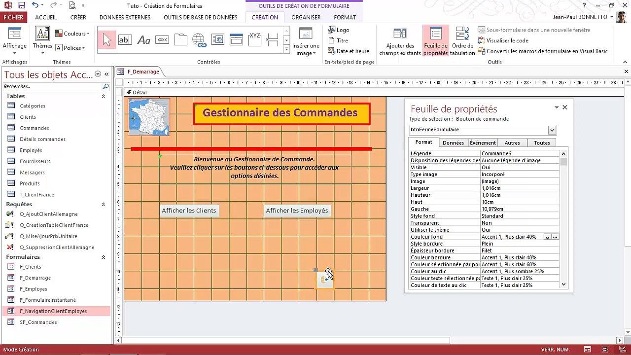Click the Form view icon in status bar
Viewport: 631px width, 355px height.
click(588, 350)
